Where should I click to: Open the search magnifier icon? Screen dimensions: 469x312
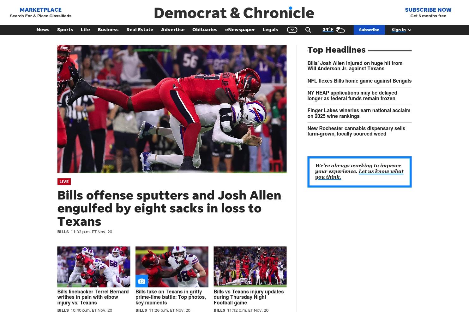tap(308, 30)
